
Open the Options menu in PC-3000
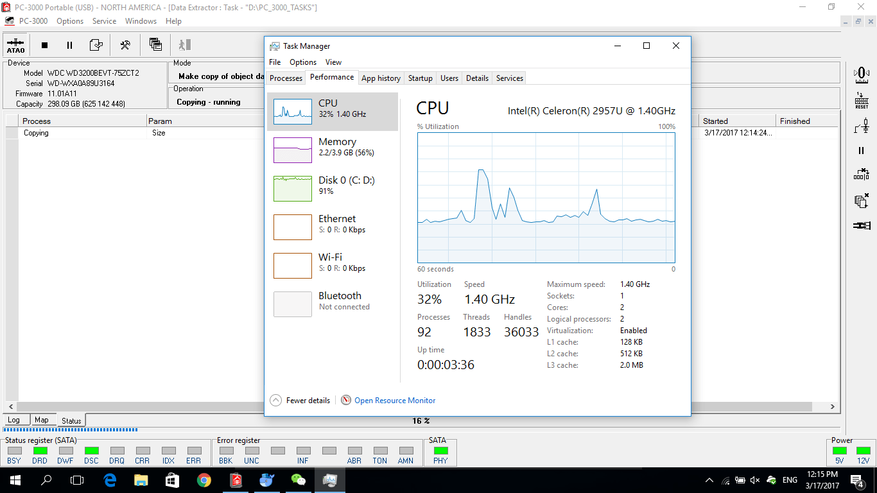pyautogui.click(x=70, y=21)
